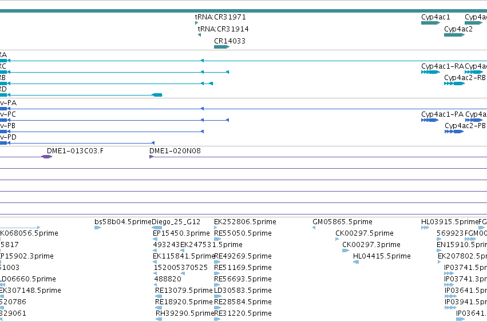Select the 520786 EST label
Viewport: 487px width, 322px height.
tap(13, 302)
